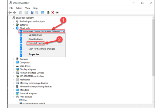Click the Mice and other pointing devices icon
162x108 pixels.
pos(17,86)
